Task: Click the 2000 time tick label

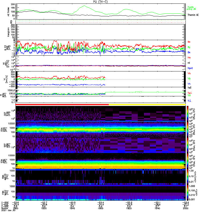Action: (x=185, y=208)
